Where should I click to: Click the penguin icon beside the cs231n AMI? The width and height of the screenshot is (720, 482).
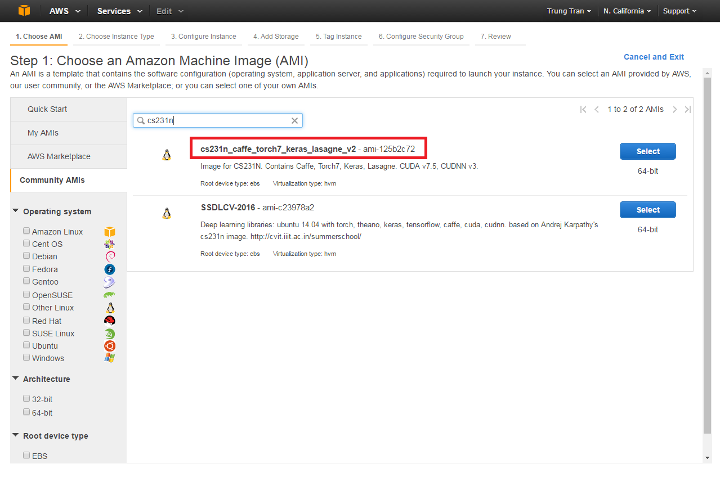pyautogui.click(x=167, y=155)
